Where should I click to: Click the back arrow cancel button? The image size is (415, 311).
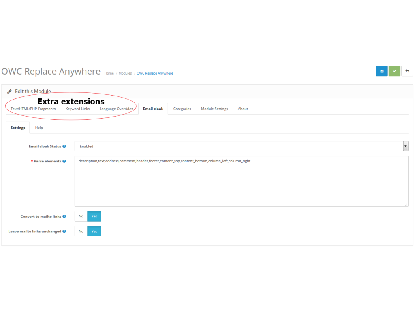[407, 71]
